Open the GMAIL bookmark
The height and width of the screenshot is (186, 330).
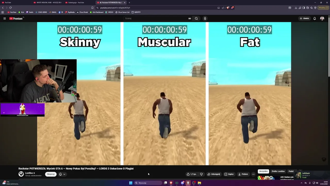tap(53, 12)
